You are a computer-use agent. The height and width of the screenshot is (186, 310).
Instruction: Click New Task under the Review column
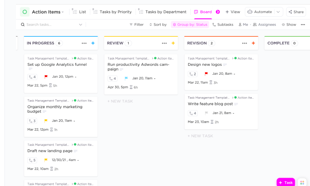[120, 101]
